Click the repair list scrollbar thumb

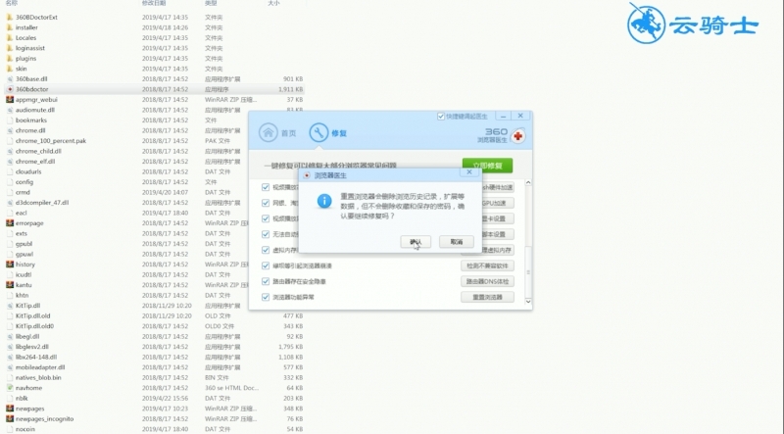528,272
